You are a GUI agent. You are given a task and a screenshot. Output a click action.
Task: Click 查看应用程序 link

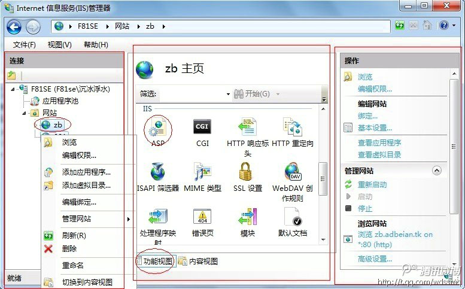point(379,143)
